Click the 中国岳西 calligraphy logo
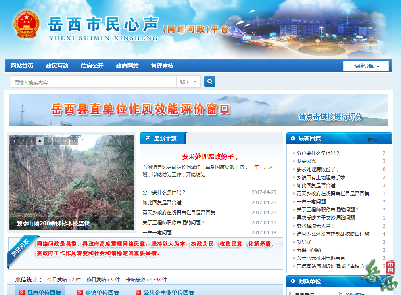 [378, 276]
